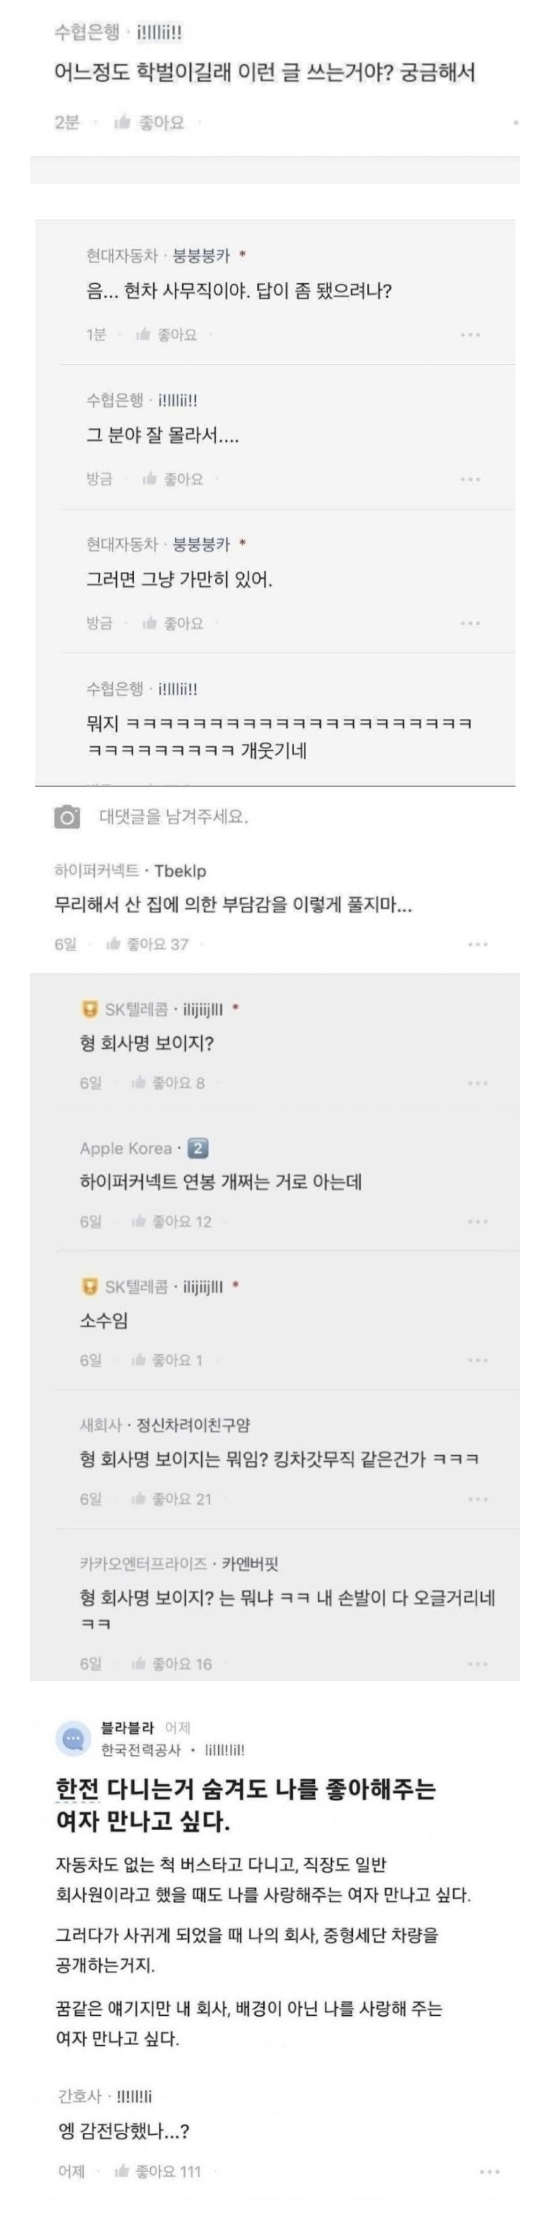Viewport: 550px width, 2227px height.
Task: Open more options on 하이퍼커넥트 Tbeklp comment
Action: pyautogui.click(x=478, y=944)
